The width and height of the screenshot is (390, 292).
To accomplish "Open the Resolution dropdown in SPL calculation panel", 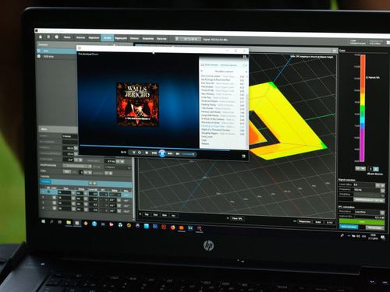I will tap(370, 212).
